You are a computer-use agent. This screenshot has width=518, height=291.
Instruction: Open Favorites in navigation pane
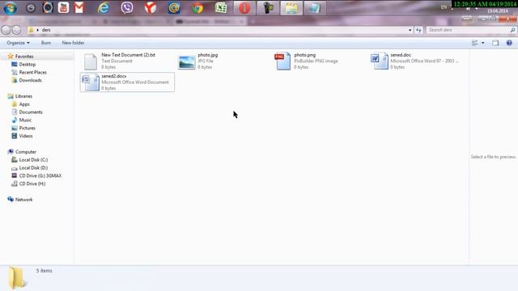point(24,57)
